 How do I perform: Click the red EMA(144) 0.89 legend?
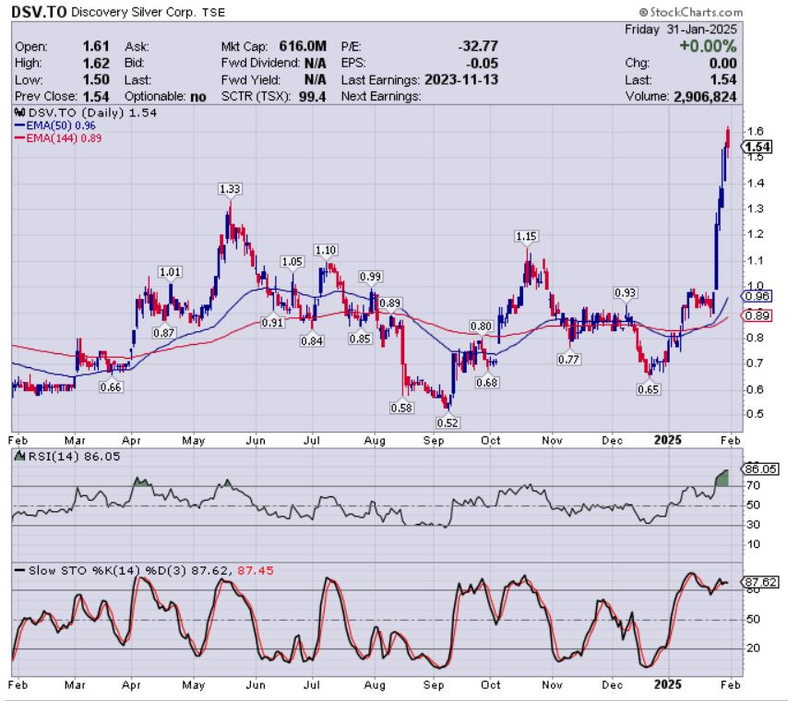58,137
